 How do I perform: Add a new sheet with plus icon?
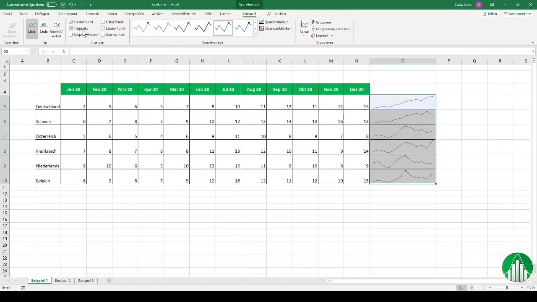[x=109, y=280]
